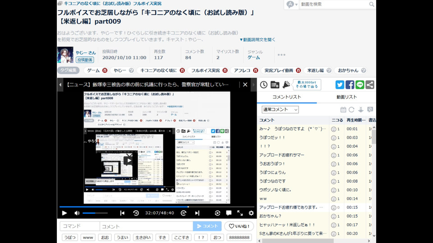Click the コメント submit button
Image resolution: width=433 pixels, height=243 pixels.
coord(207,226)
